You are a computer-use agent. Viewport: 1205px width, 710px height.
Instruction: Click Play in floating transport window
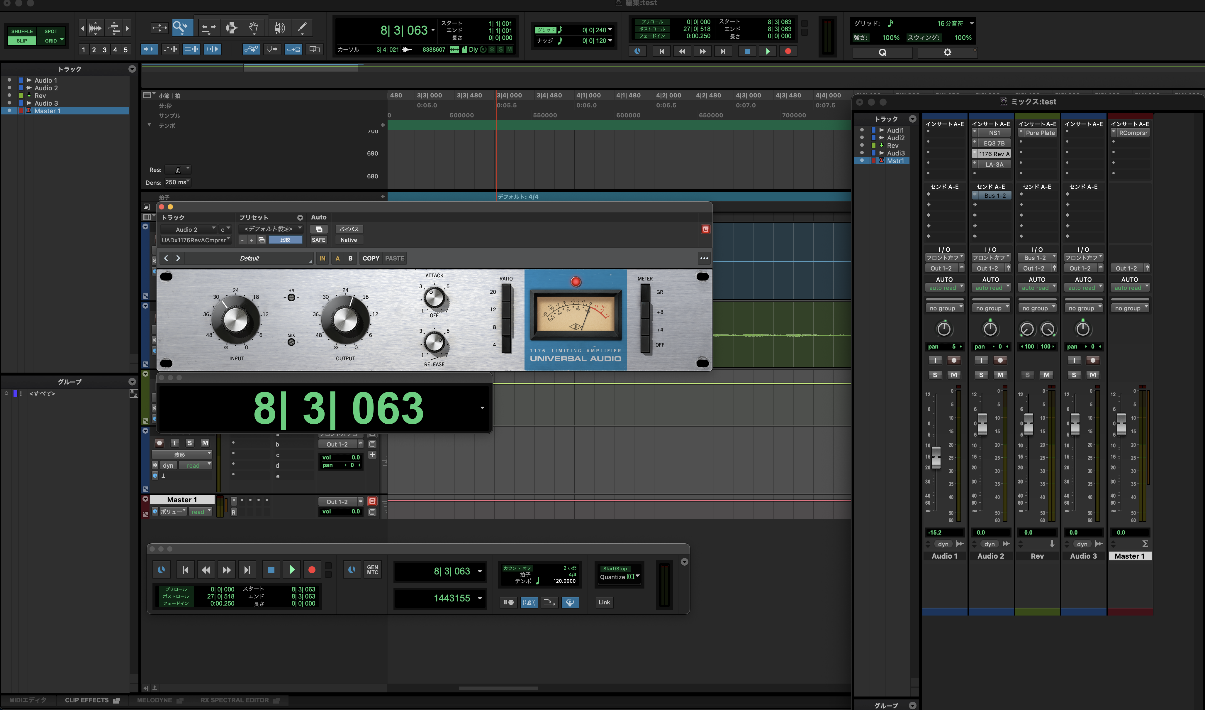pyautogui.click(x=292, y=569)
